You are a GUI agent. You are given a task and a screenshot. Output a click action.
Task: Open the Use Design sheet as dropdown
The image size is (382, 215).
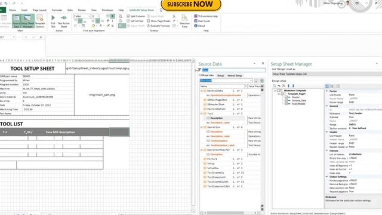click(x=327, y=74)
